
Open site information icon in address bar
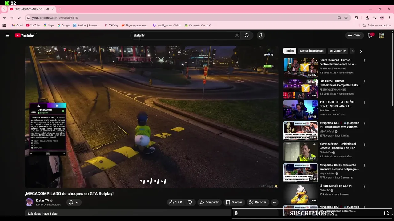[x=28, y=18]
